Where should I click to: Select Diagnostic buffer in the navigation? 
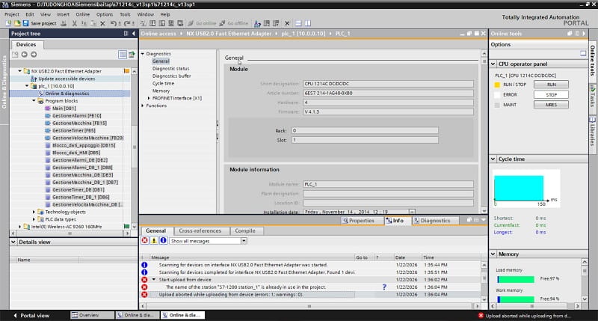point(171,76)
